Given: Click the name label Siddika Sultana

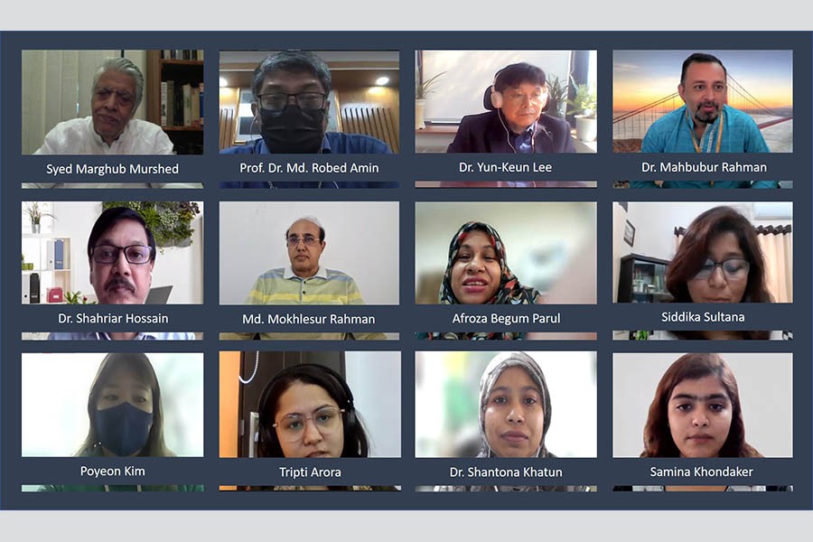Looking at the screenshot, I should click(x=703, y=317).
